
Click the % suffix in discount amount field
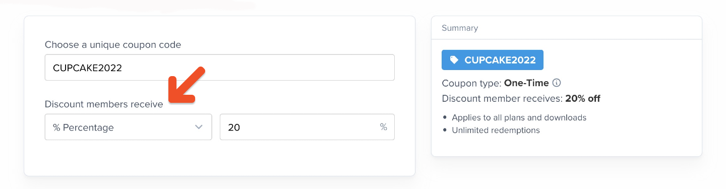pyautogui.click(x=384, y=127)
